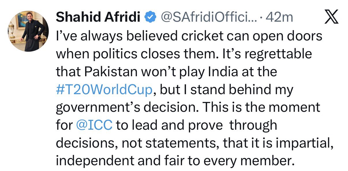The image size is (348, 171).
Task: Click the "Shahid Afridi" display name
Action: [x=98, y=18]
